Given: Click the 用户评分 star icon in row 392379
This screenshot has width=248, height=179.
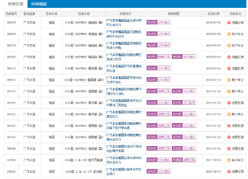Looking at the screenshot, I should (x=229, y=46).
